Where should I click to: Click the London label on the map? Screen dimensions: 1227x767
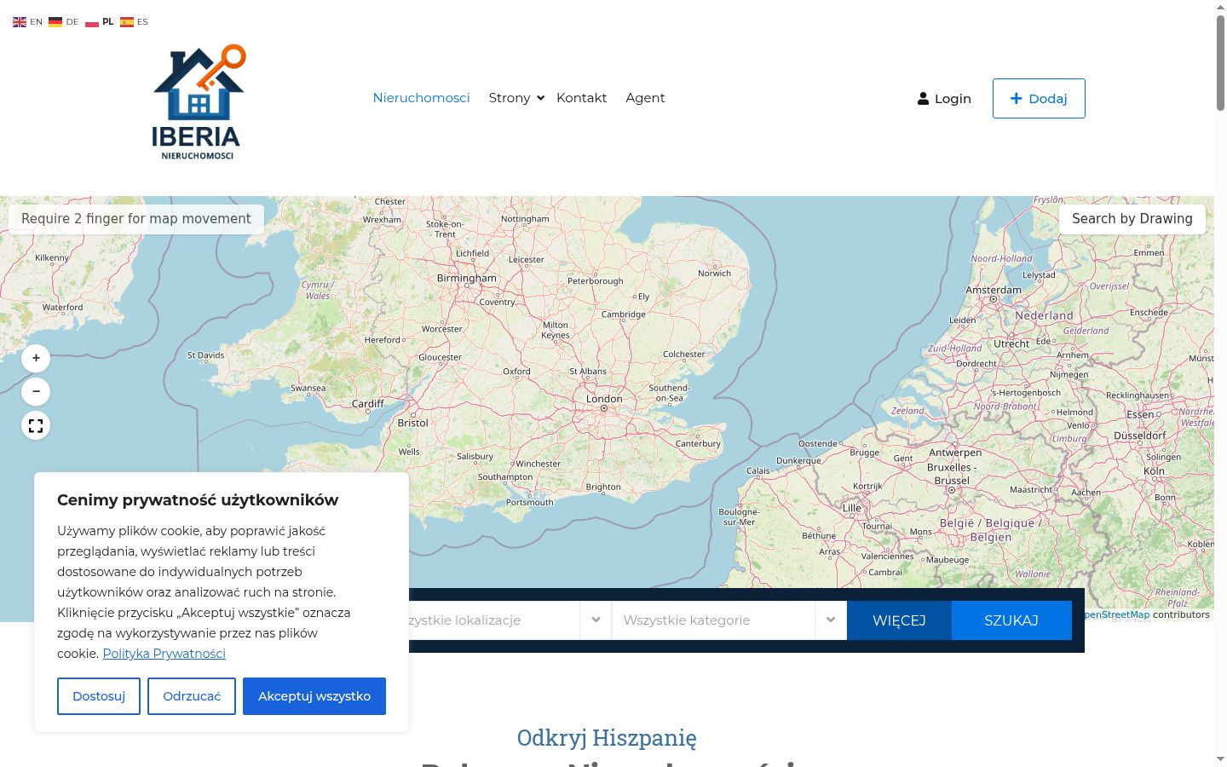click(x=604, y=399)
